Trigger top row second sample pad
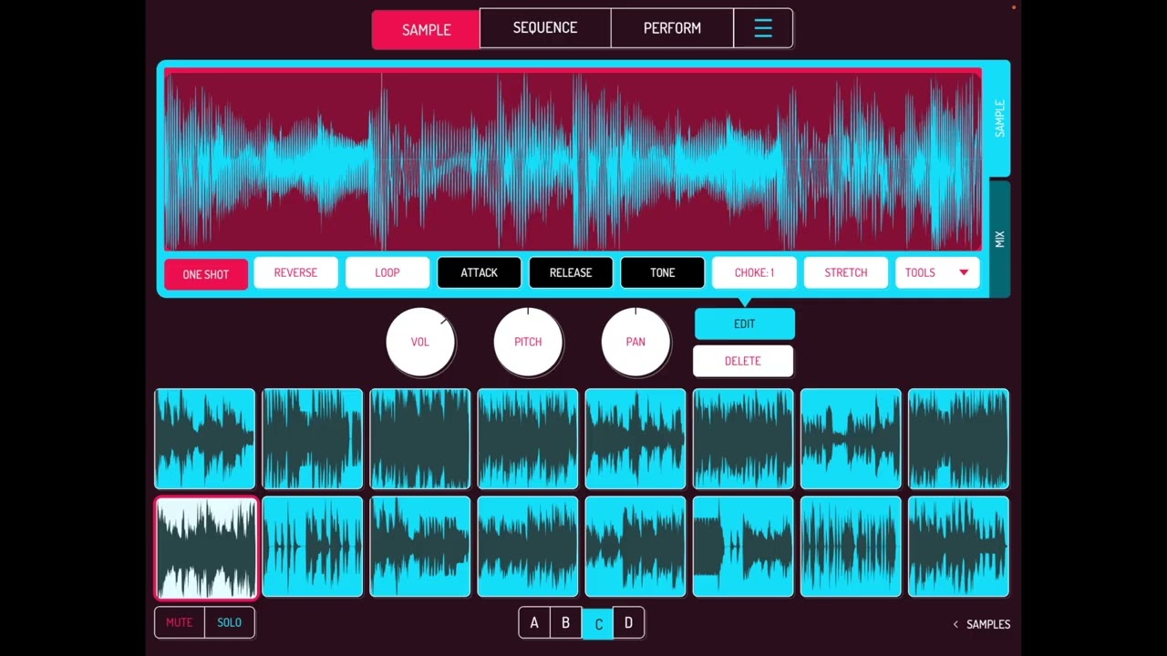 (x=313, y=439)
